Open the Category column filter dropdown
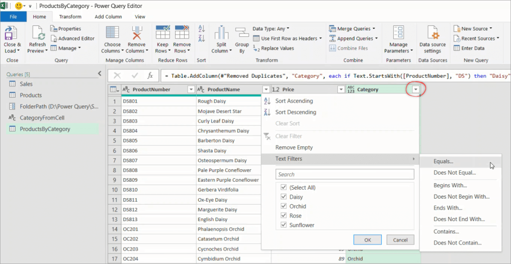The width and height of the screenshot is (511, 264). pyautogui.click(x=416, y=90)
